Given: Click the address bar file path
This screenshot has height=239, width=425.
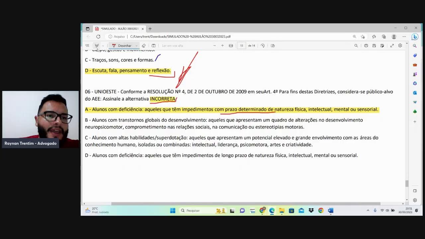Looking at the screenshot, I should (180, 37).
